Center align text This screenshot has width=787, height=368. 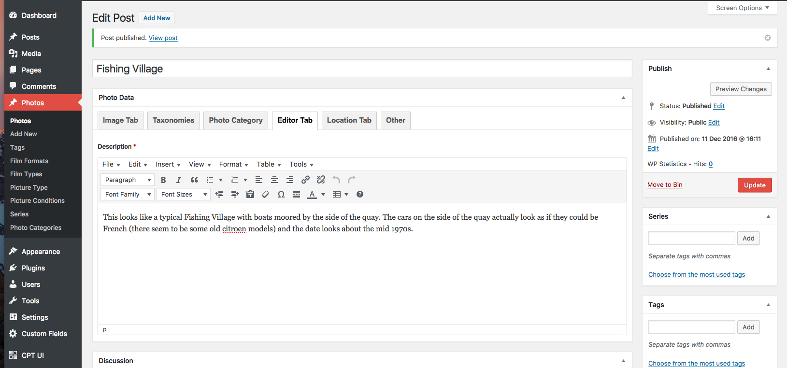[274, 180]
